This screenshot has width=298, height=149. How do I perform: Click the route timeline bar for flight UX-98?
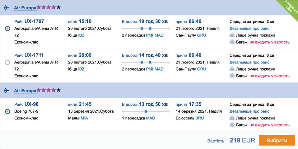[x=146, y=111]
